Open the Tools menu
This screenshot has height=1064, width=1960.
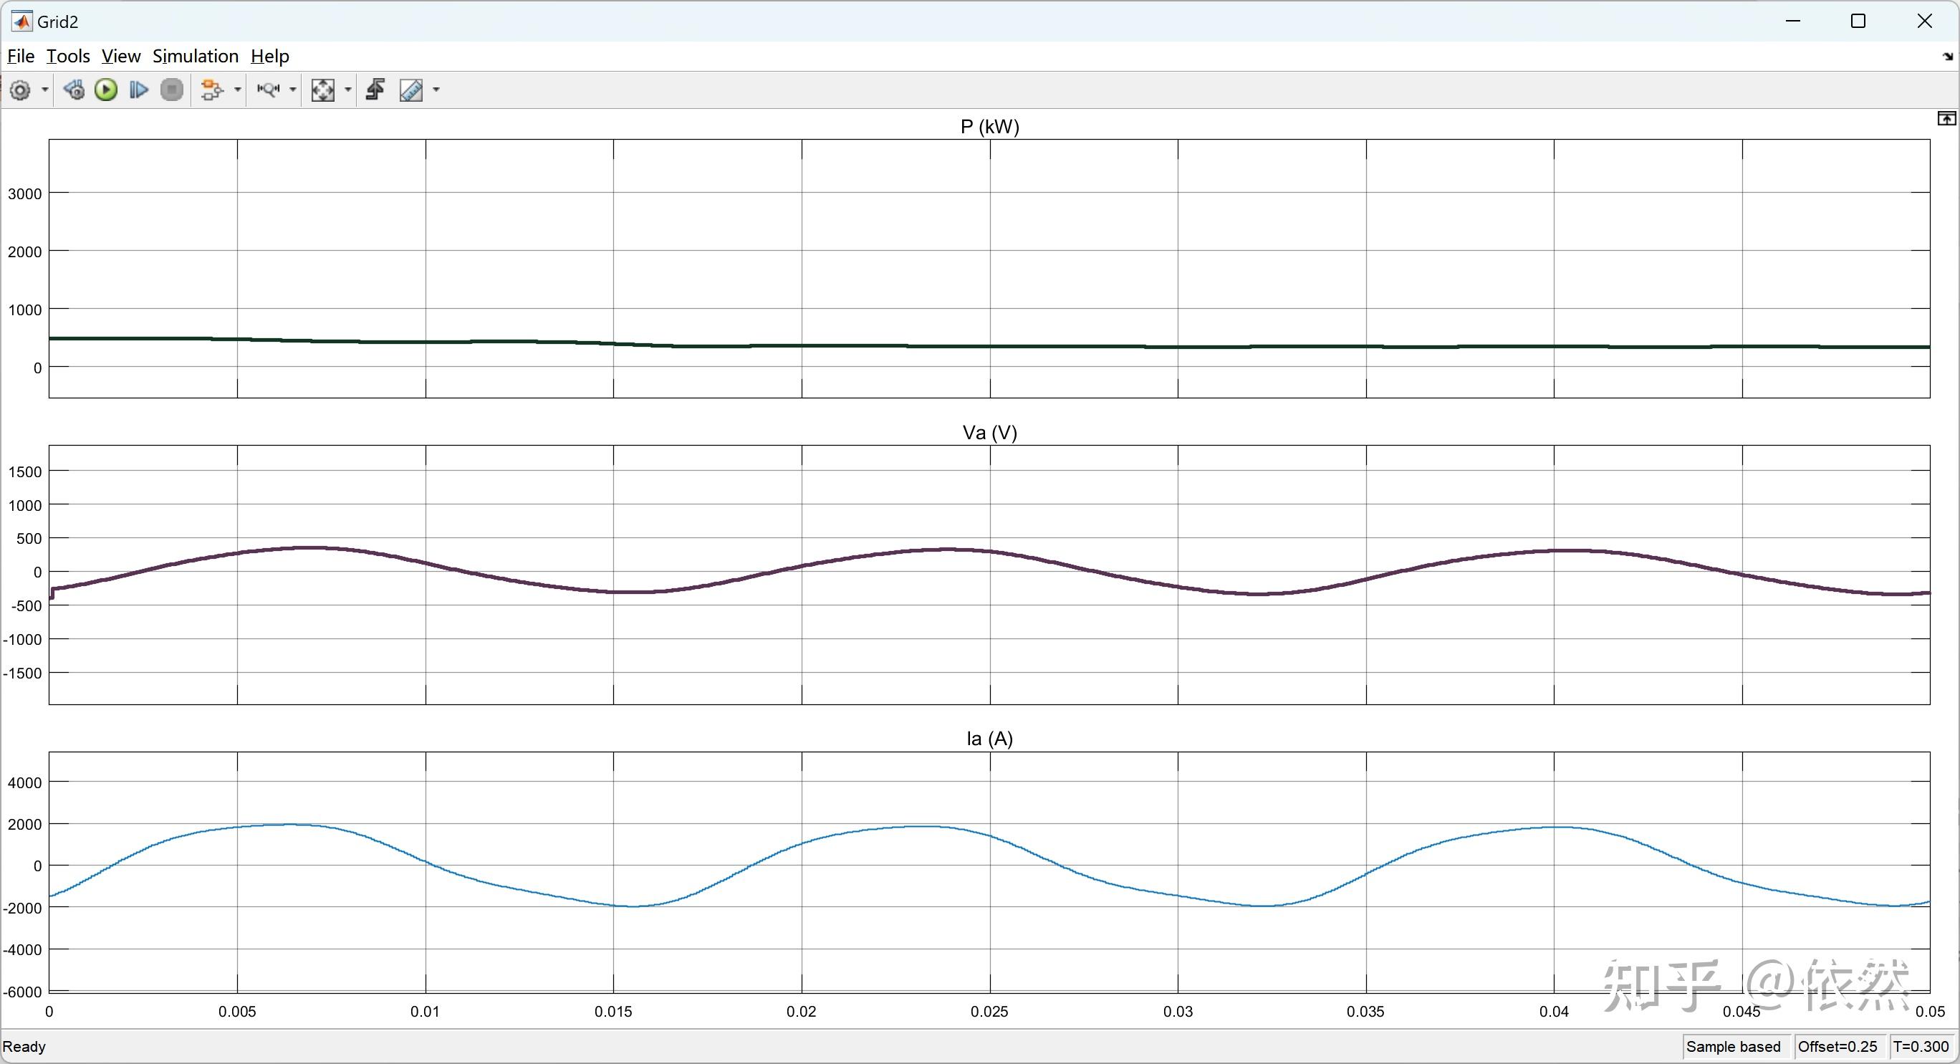[x=68, y=57]
